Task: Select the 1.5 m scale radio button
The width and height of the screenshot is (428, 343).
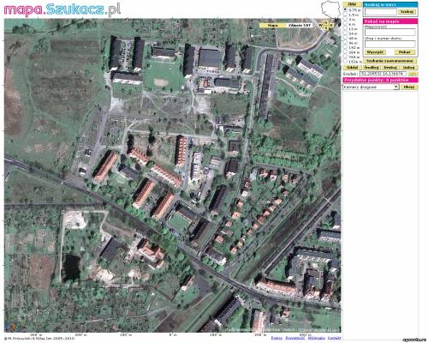Action: [345, 14]
